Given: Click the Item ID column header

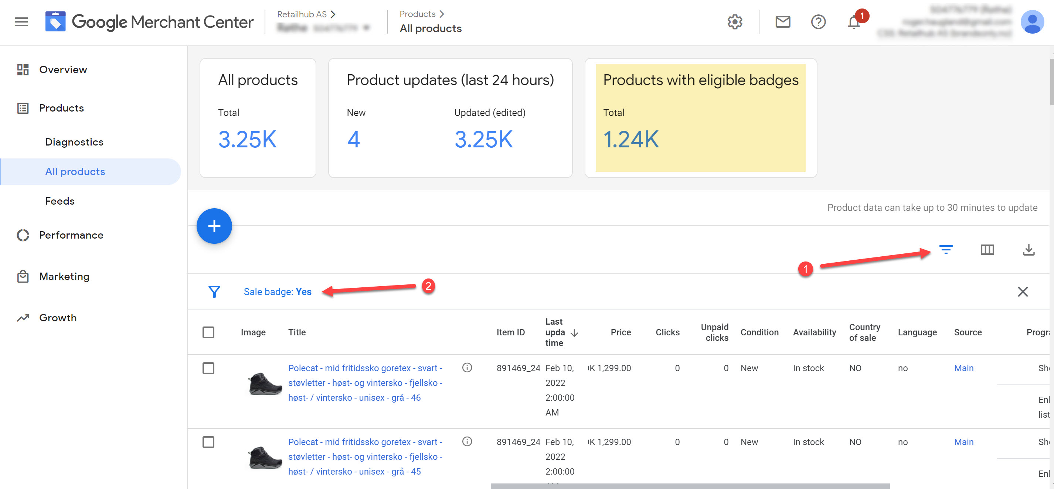Looking at the screenshot, I should [510, 332].
